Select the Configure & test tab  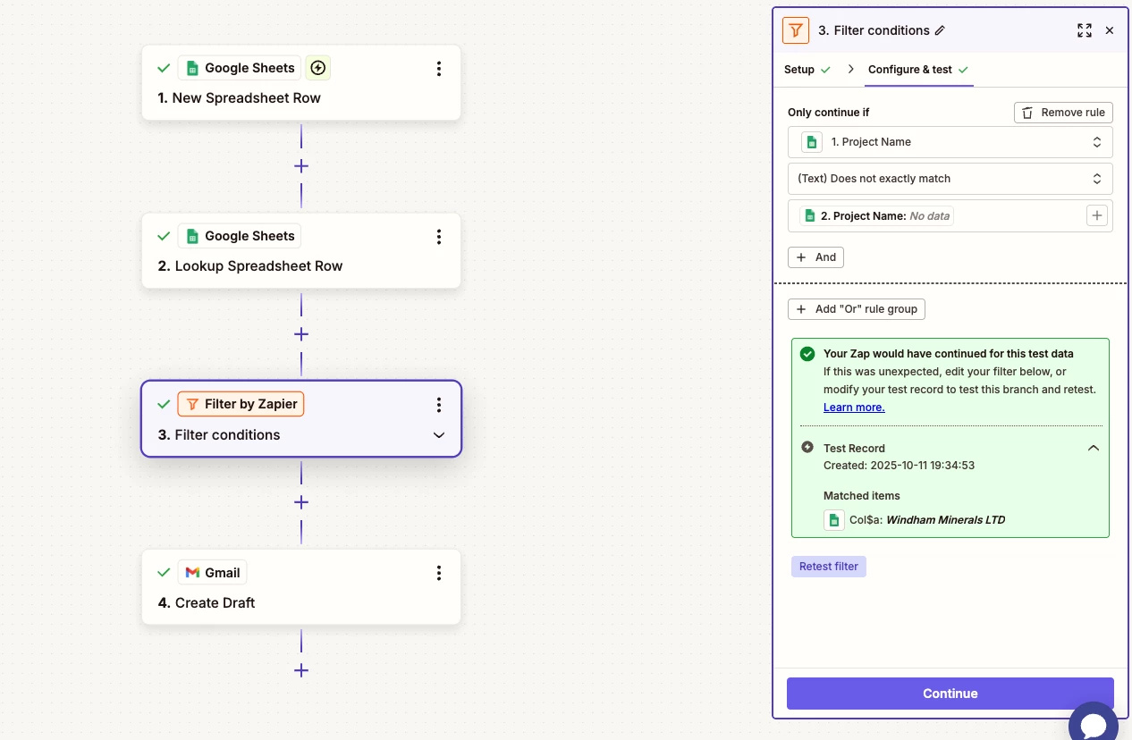coord(918,70)
